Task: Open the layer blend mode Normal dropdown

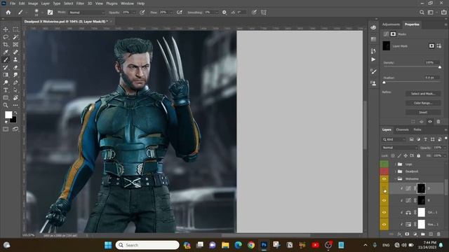Action: coord(399,148)
